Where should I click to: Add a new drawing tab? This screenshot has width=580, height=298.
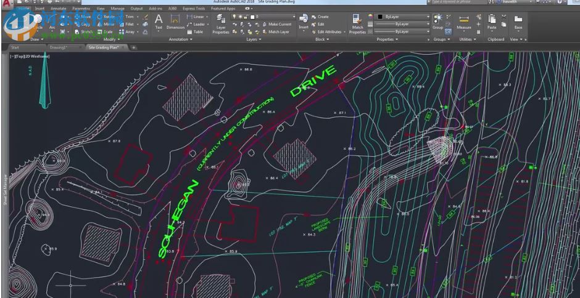133,47
